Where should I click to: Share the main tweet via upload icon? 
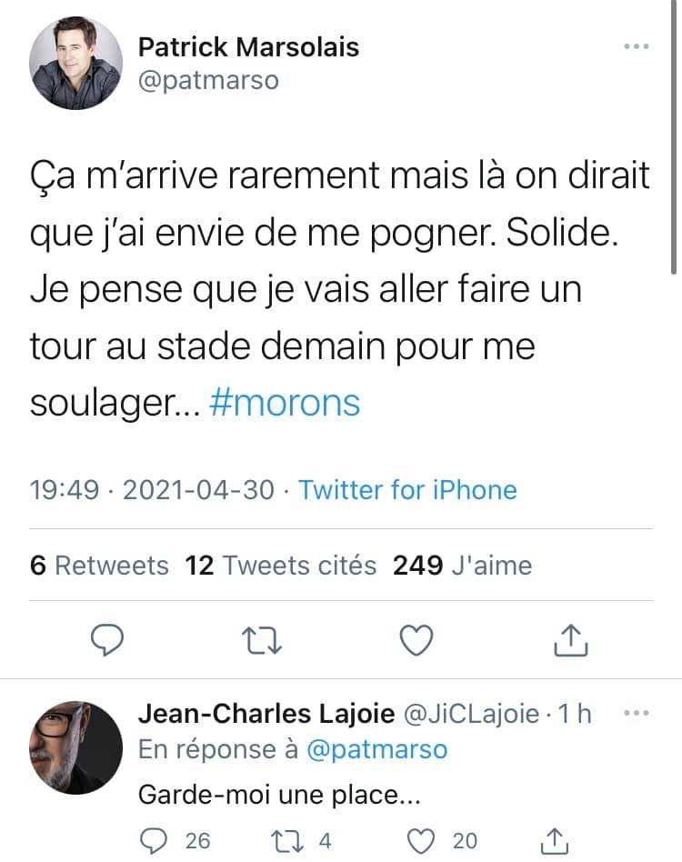tap(570, 640)
